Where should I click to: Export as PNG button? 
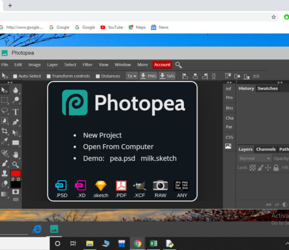coord(148,76)
